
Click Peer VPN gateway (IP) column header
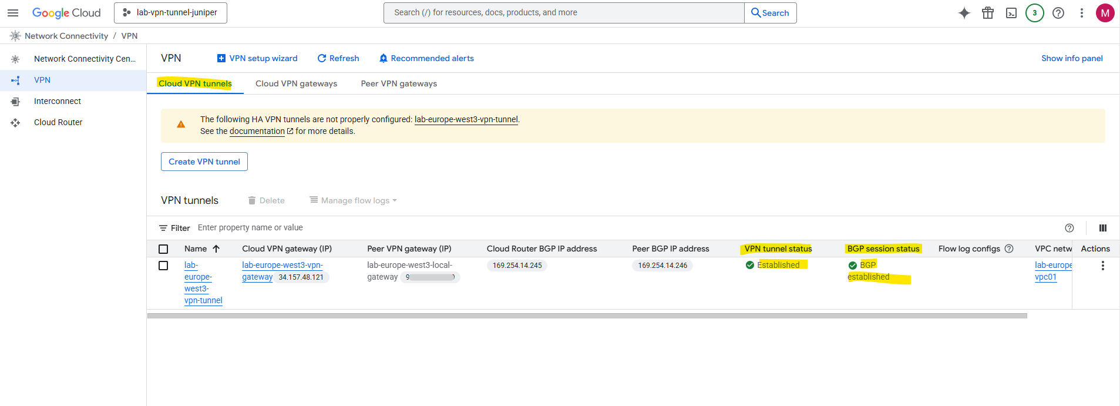click(409, 249)
